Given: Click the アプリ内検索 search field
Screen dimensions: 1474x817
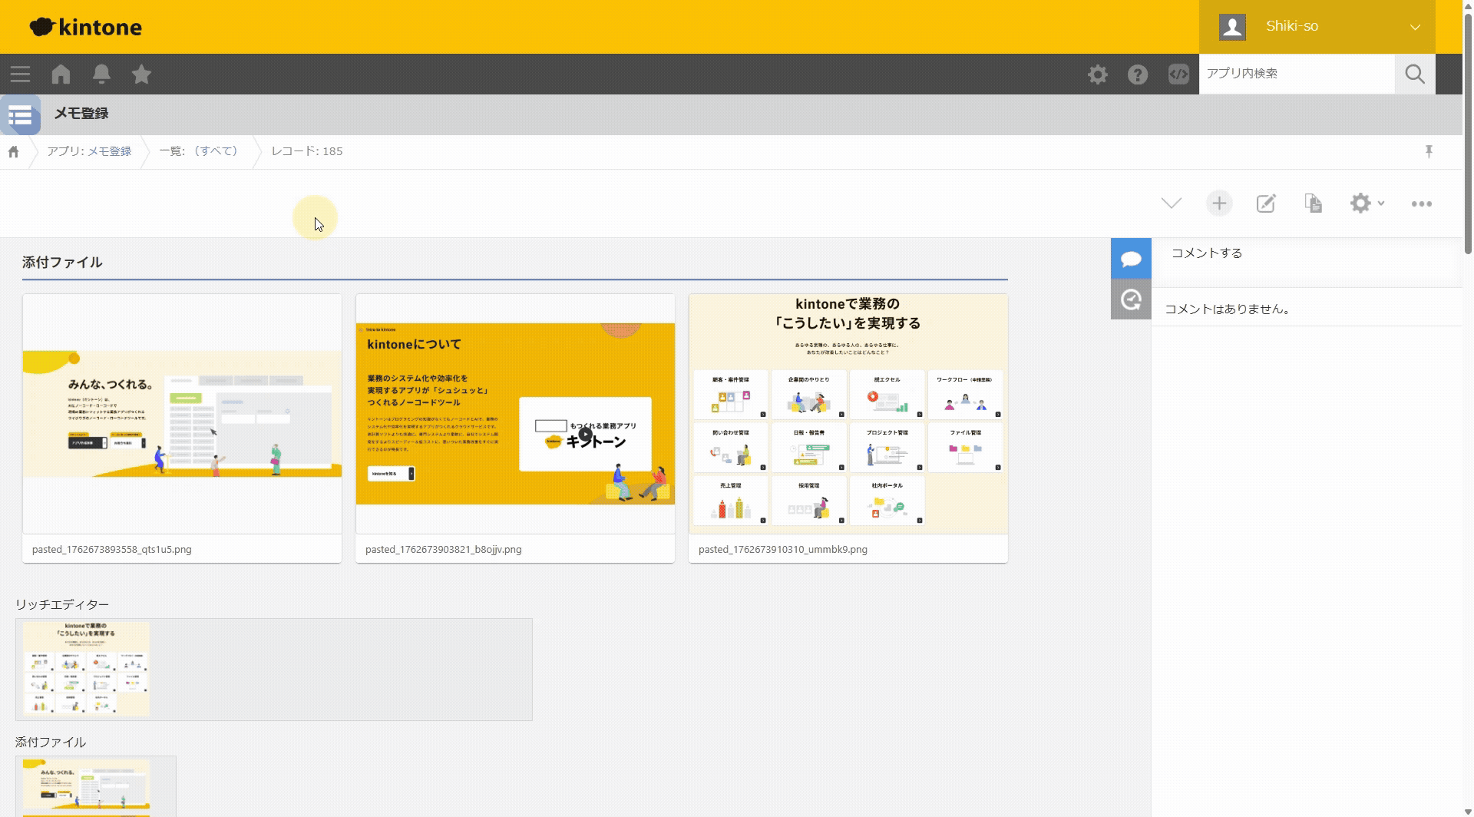Looking at the screenshot, I should [1296, 74].
